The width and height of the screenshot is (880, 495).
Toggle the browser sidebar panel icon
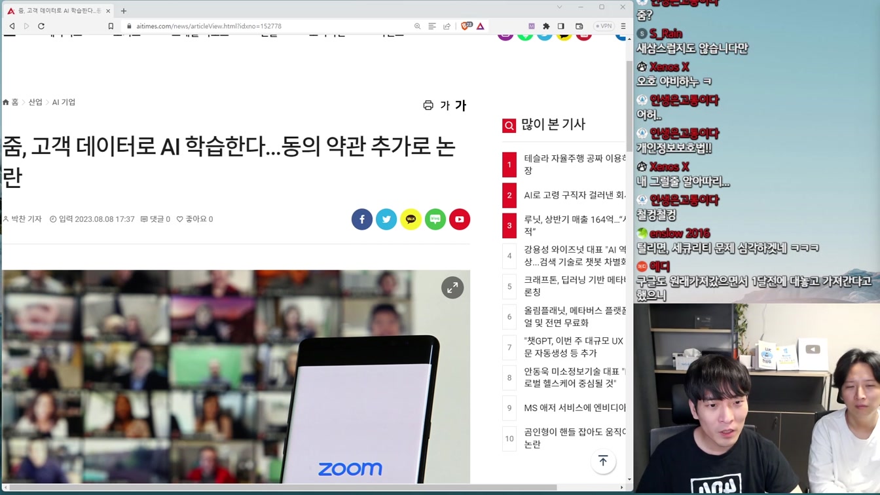click(561, 26)
